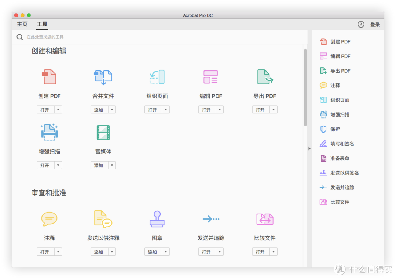Expand dropdown arrow under 创建 PDF
This screenshot has height=279, width=396.
click(58, 110)
